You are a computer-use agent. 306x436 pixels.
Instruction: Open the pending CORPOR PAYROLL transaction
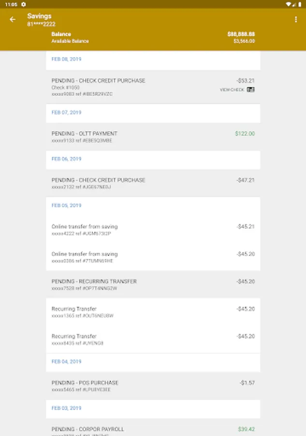coord(153,429)
